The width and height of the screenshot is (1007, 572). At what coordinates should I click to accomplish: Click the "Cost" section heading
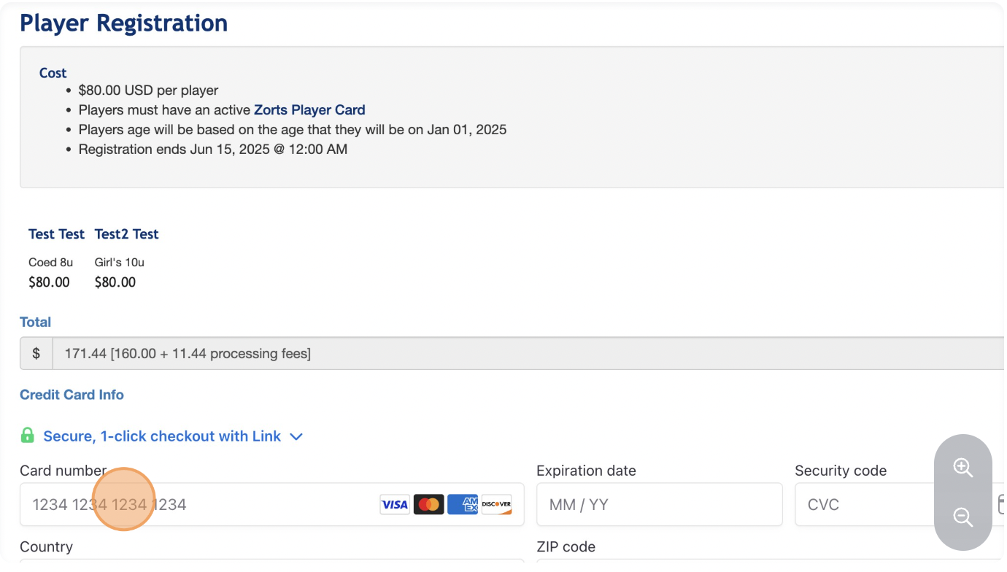click(53, 73)
